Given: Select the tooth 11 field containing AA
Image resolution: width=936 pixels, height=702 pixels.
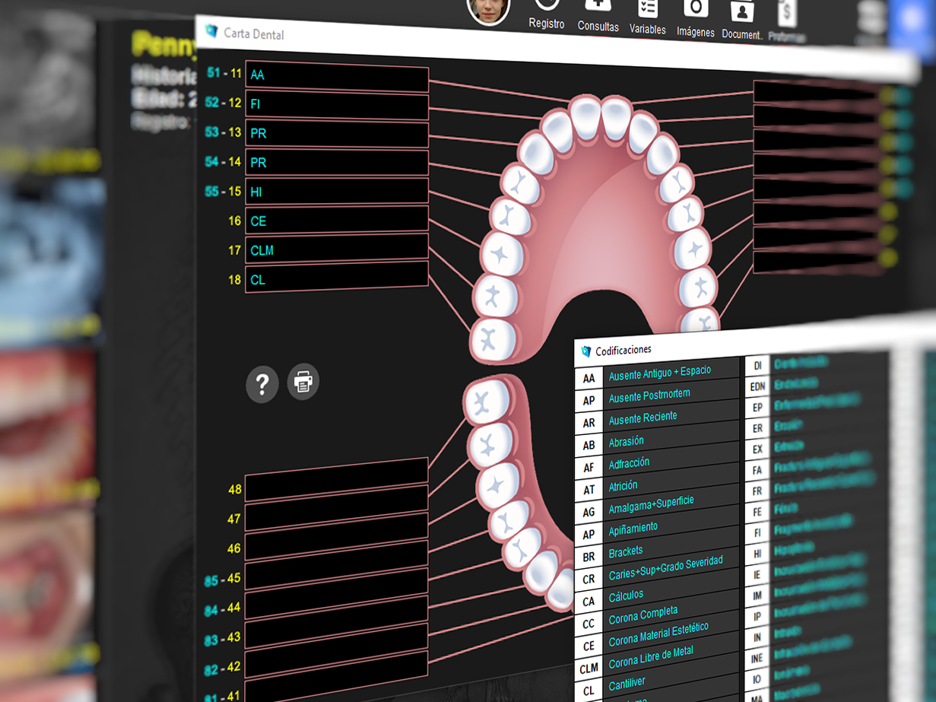Looking at the screenshot, I should click(x=336, y=76).
